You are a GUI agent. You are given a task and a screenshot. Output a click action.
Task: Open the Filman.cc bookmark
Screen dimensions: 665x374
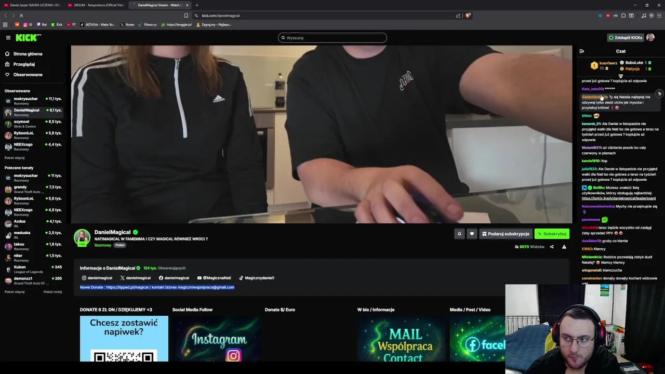(x=148, y=24)
